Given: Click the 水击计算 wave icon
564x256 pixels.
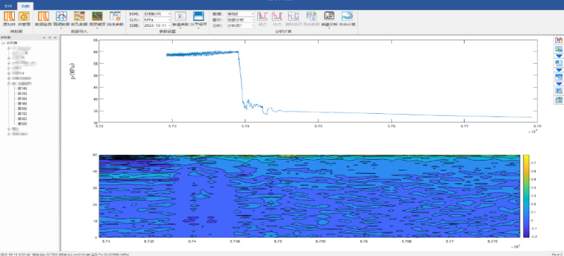Looking at the screenshot, I should click(347, 18).
